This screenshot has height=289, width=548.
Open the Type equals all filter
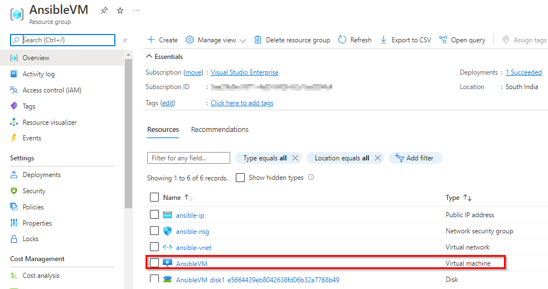[x=265, y=158]
